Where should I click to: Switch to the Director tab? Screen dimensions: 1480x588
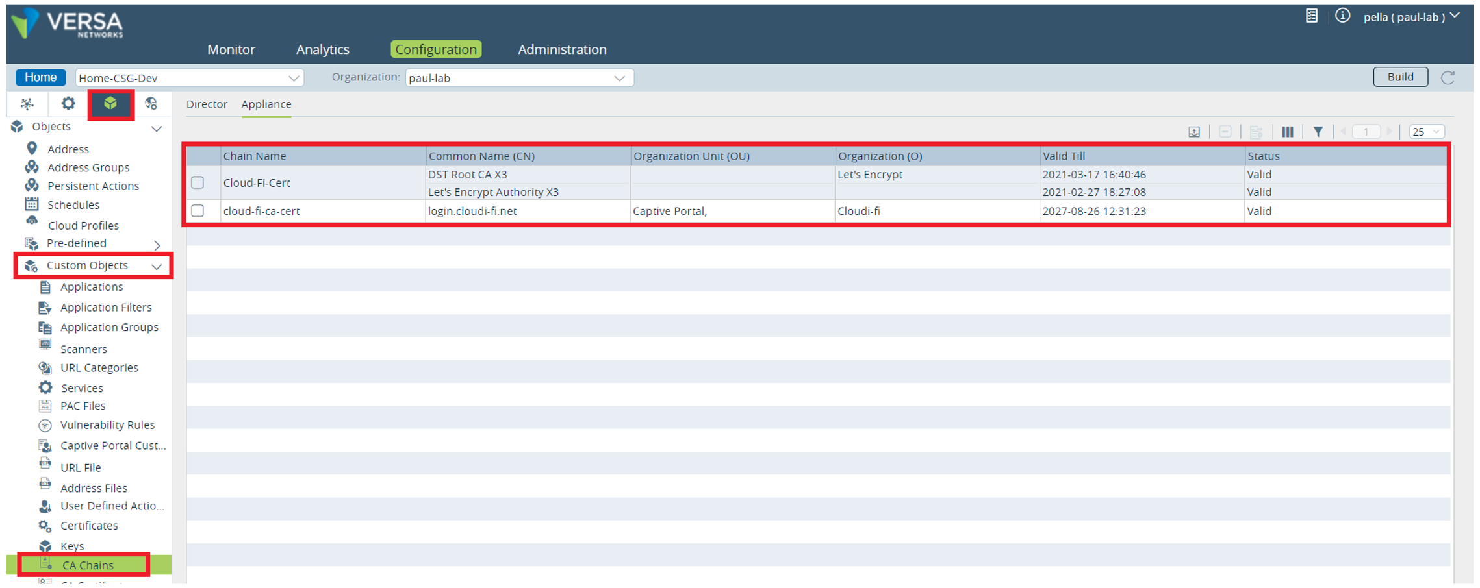coord(207,104)
